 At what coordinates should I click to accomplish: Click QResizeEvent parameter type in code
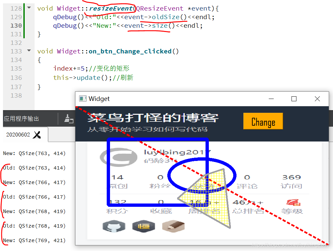coord(159,8)
